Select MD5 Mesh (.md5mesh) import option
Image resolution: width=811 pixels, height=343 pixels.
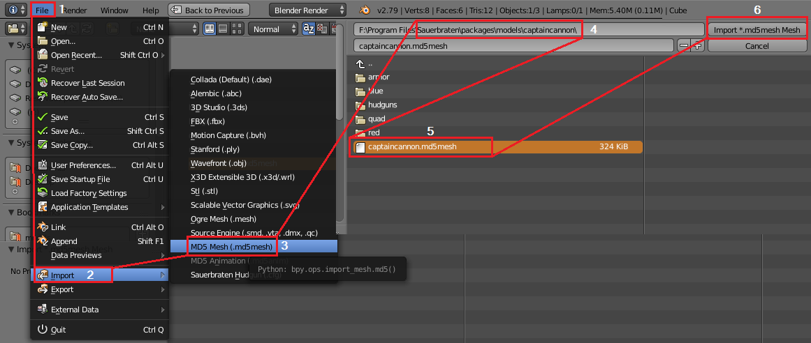click(254, 247)
